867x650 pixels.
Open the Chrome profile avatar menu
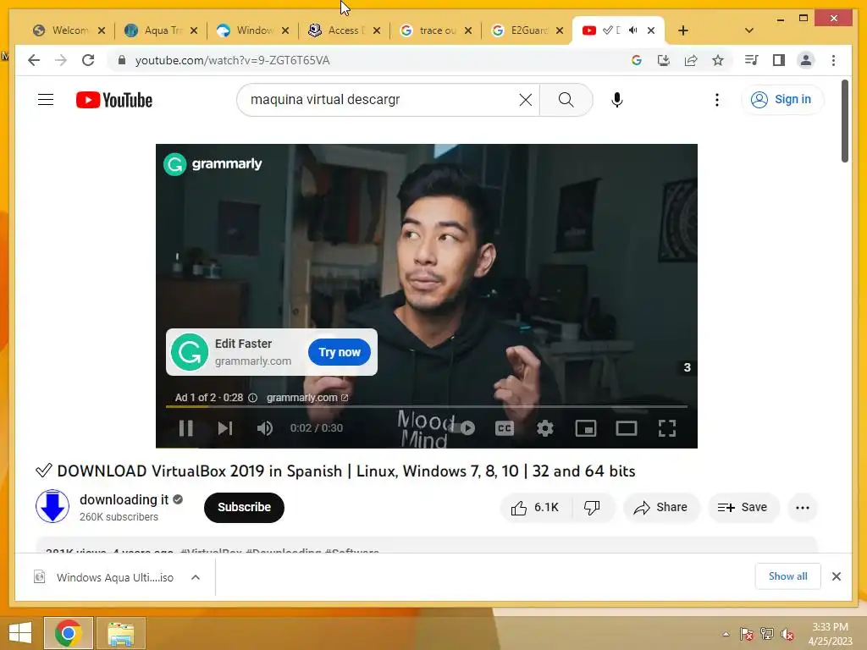(x=806, y=60)
